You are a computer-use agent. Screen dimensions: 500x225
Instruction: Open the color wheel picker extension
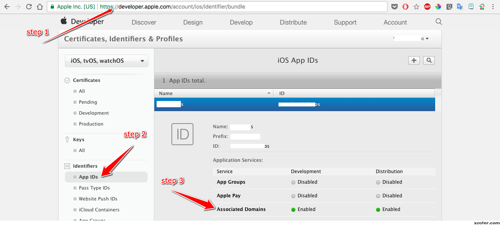tap(438, 7)
